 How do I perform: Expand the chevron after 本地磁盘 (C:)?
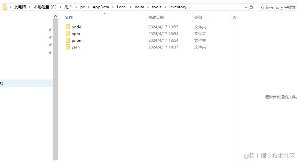point(60,7)
